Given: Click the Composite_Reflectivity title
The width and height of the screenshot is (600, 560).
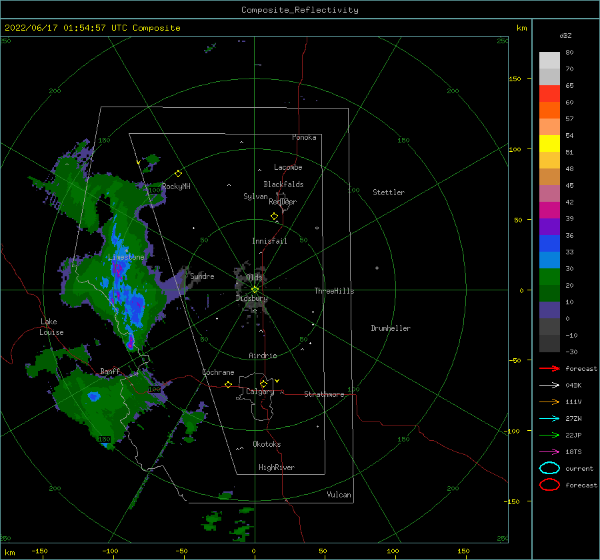Looking at the screenshot, I should 300,10.
